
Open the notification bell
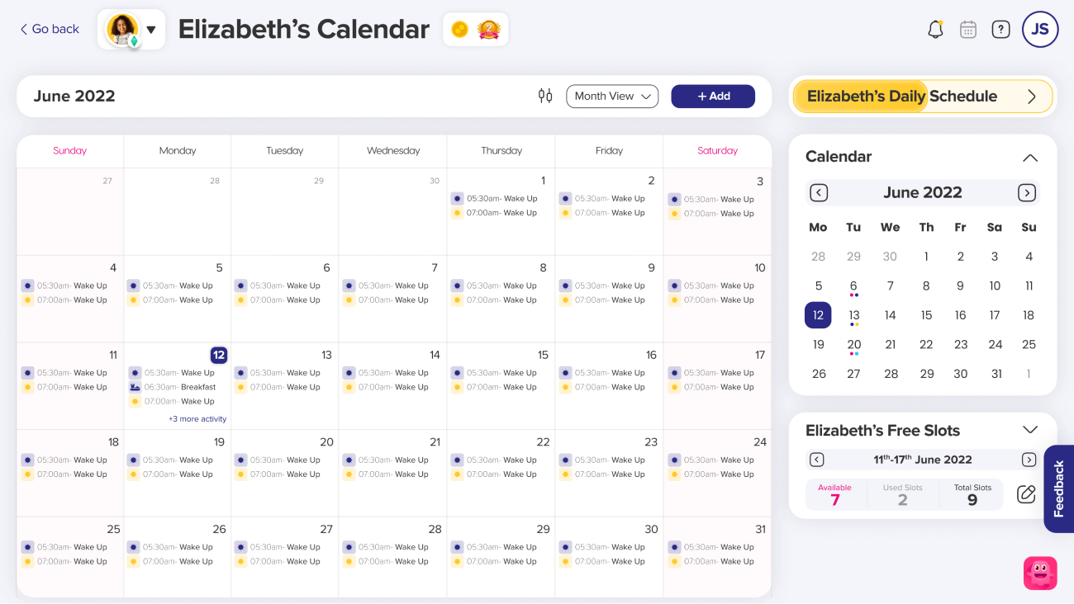click(935, 30)
